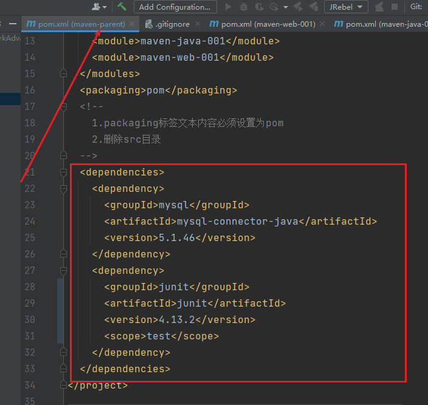Click Run with Coverage icon
Screen dimensions: 428x405
pyautogui.click(x=259, y=7)
